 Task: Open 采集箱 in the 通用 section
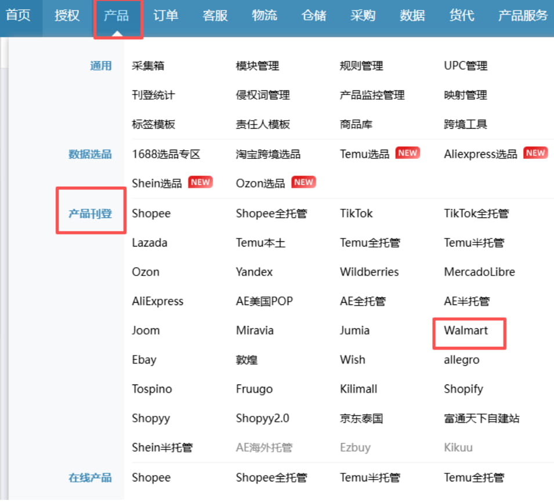pyautogui.click(x=148, y=66)
